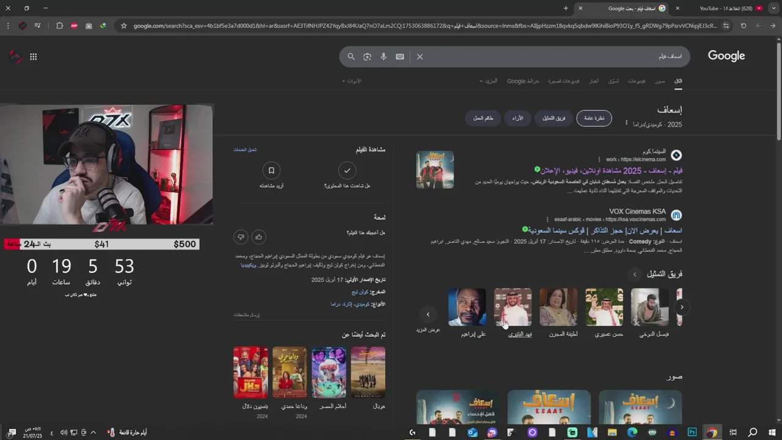
Task: Clear the search query with the X
Action: (x=420, y=57)
